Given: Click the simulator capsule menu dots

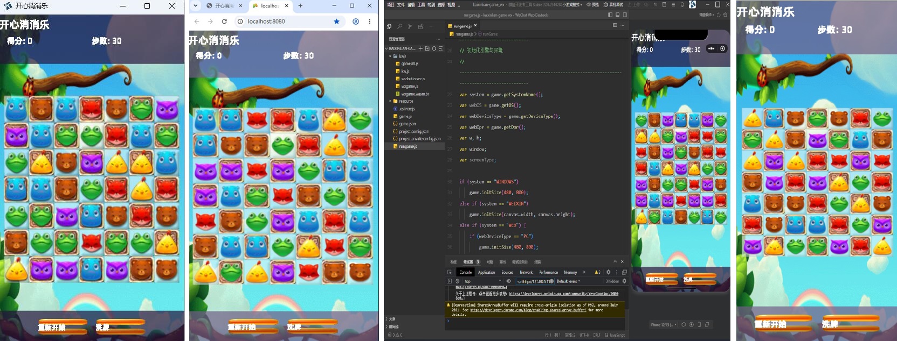Looking at the screenshot, I should [x=712, y=48].
